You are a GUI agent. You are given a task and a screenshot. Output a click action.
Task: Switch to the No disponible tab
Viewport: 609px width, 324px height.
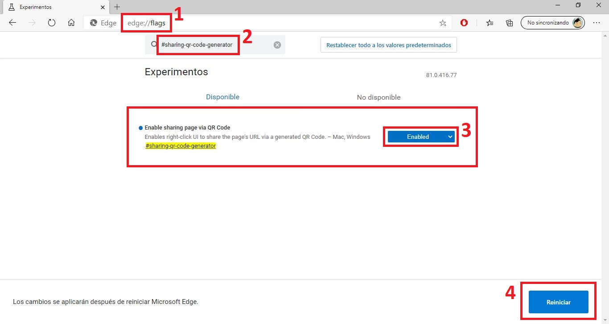click(x=379, y=97)
